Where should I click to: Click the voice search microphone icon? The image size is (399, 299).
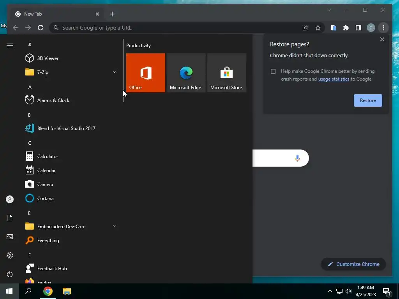[297, 158]
